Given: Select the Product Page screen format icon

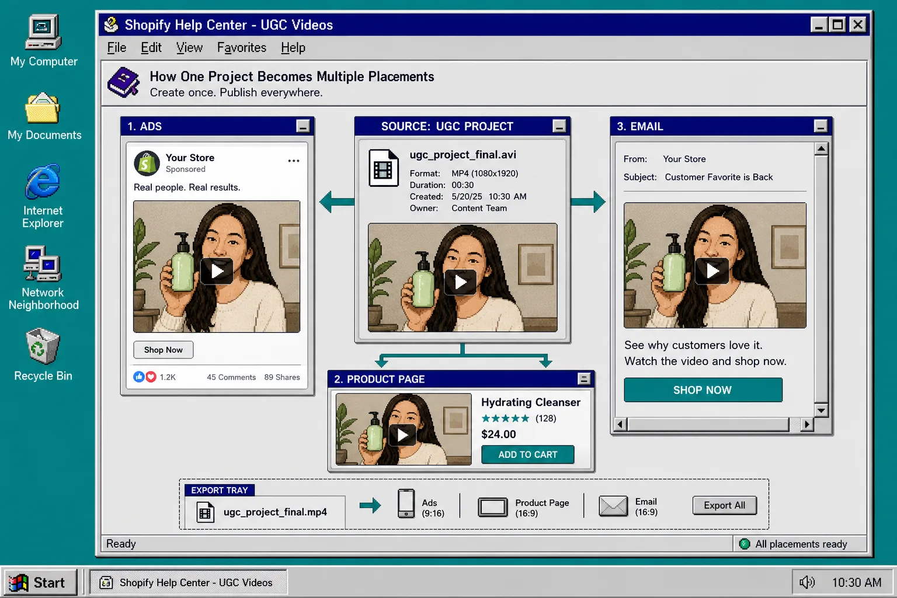Looking at the screenshot, I should (x=492, y=507).
